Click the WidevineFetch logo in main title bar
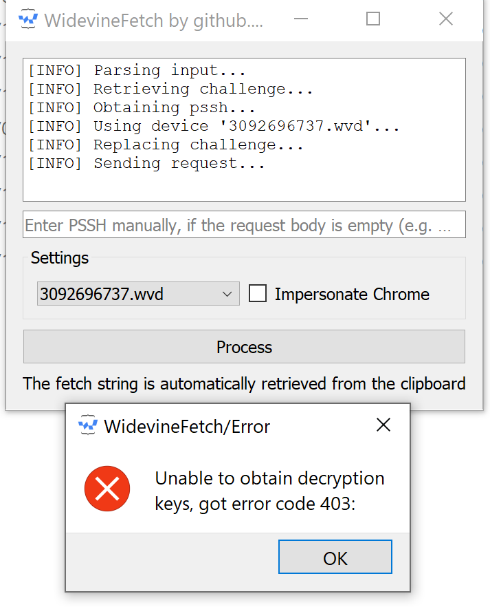The image size is (490, 607). [x=27, y=19]
